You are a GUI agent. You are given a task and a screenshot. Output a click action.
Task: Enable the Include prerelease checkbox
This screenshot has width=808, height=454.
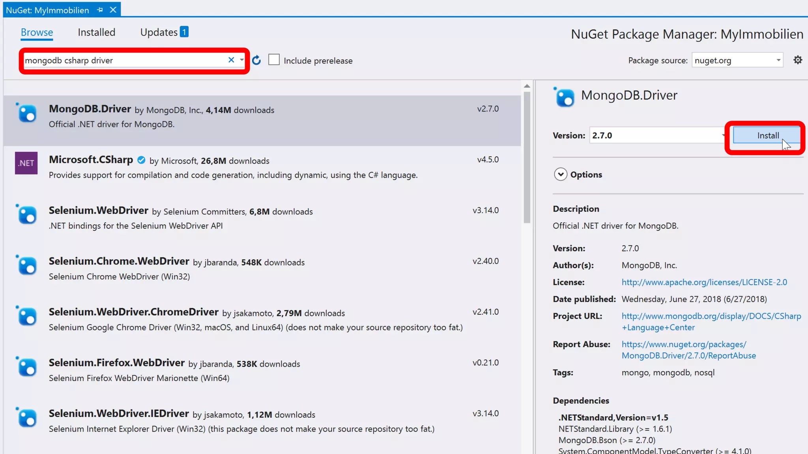274,60
